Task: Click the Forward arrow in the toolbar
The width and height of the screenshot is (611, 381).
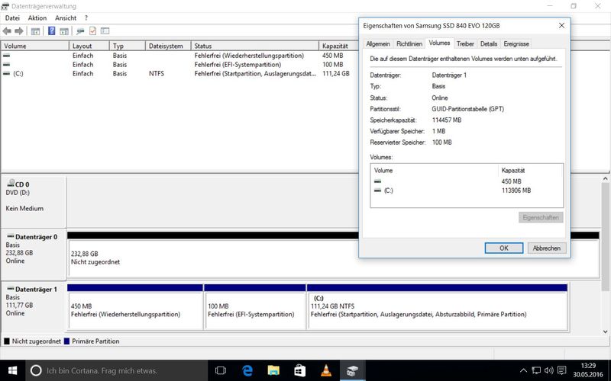Action: (19, 31)
